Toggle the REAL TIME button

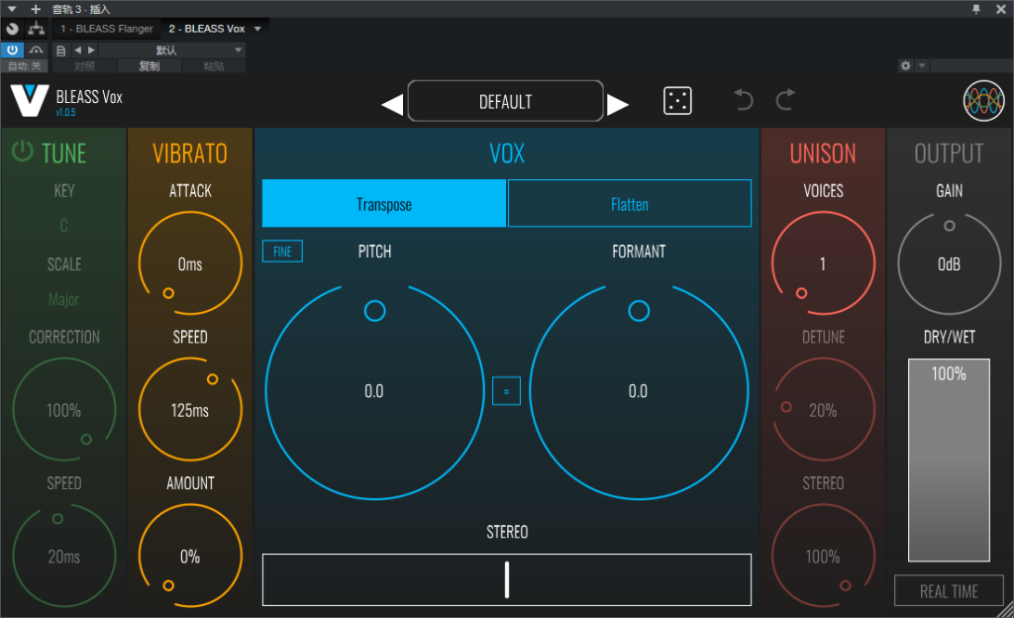(x=949, y=591)
